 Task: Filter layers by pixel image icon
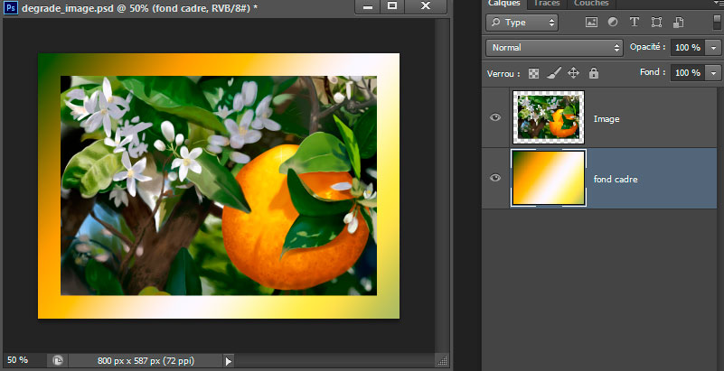(592, 22)
